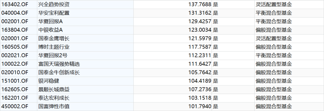
Task: Select value 137.7688
Action: point(200,4)
